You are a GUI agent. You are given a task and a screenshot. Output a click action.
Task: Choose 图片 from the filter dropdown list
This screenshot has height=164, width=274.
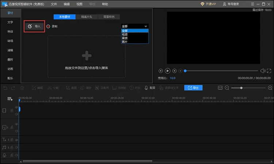pos(125,42)
